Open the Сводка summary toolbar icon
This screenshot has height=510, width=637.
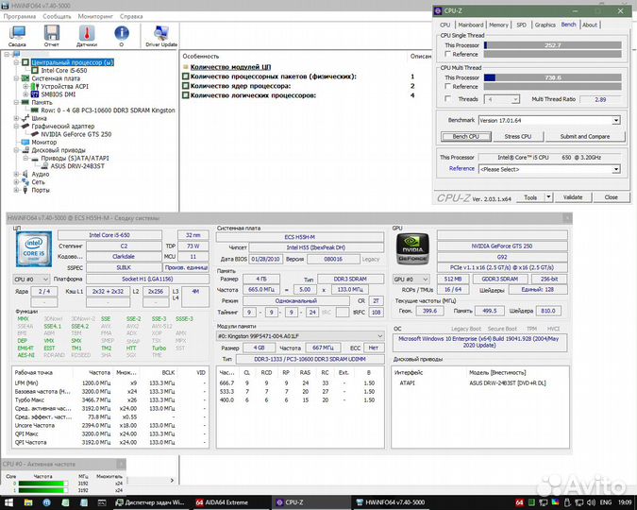pyautogui.click(x=17, y=36)
